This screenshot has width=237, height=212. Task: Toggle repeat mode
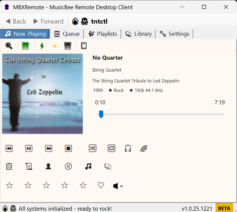pyautogui.click(x=111, y=148)
